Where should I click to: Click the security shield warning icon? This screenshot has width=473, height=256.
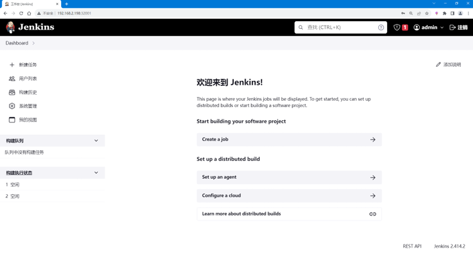pyautogui.click(x=397, y=27)
